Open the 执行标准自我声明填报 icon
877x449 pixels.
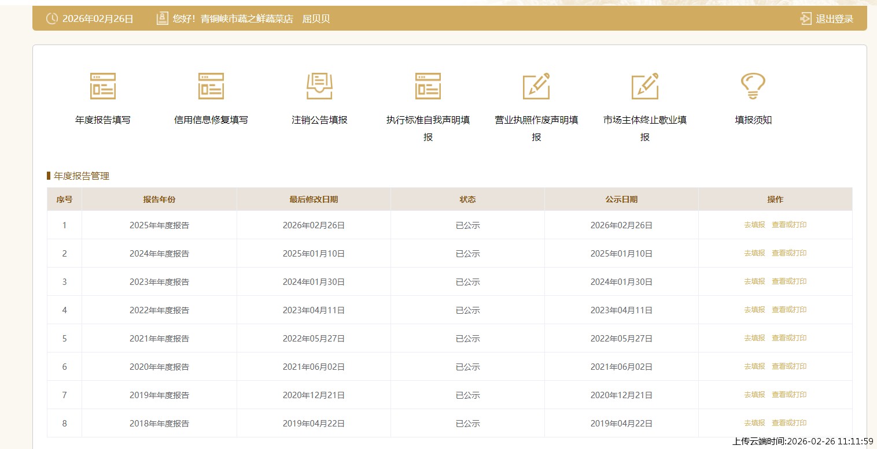click(428, 86)
